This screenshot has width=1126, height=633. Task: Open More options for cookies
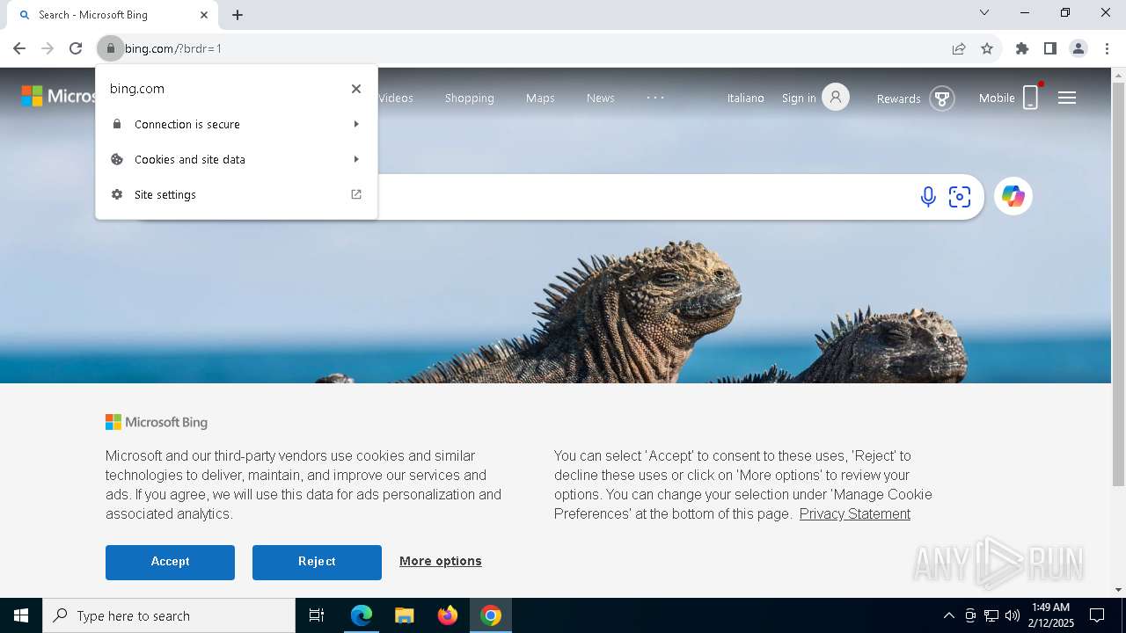pyautogui.click(x=441, y=561)
